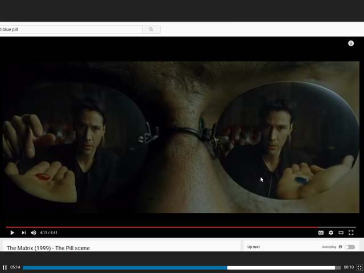Viewport: 364px width, 273px height.
Task: Click the Matrix video frame
Action: pyautogui.click(x=181, y=137)
